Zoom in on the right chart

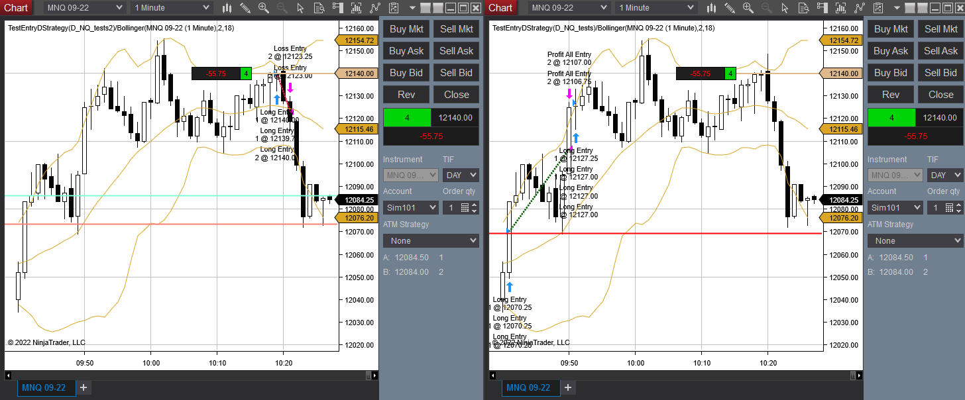(748, 8)
